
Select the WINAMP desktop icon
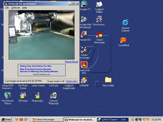pyautogui.click(x=84, y=80)
